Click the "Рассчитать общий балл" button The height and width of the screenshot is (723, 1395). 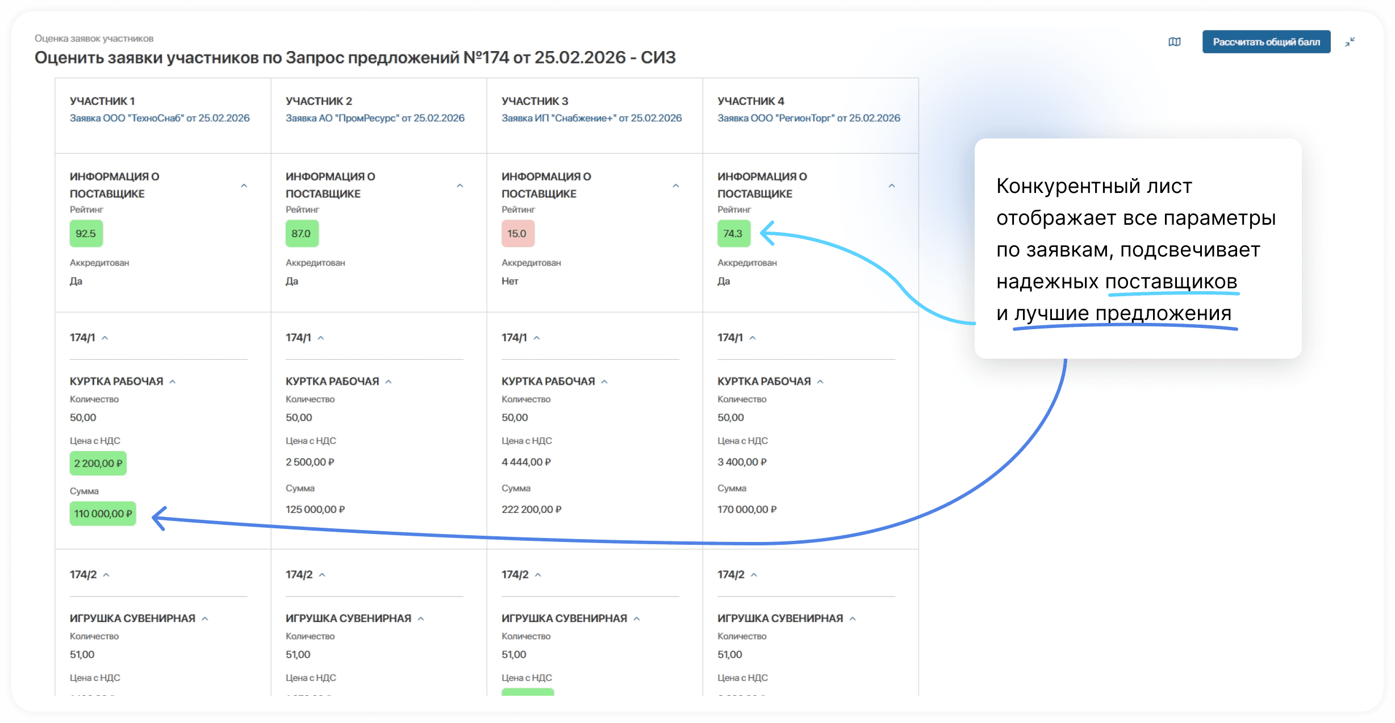(x=1266, y=41)
